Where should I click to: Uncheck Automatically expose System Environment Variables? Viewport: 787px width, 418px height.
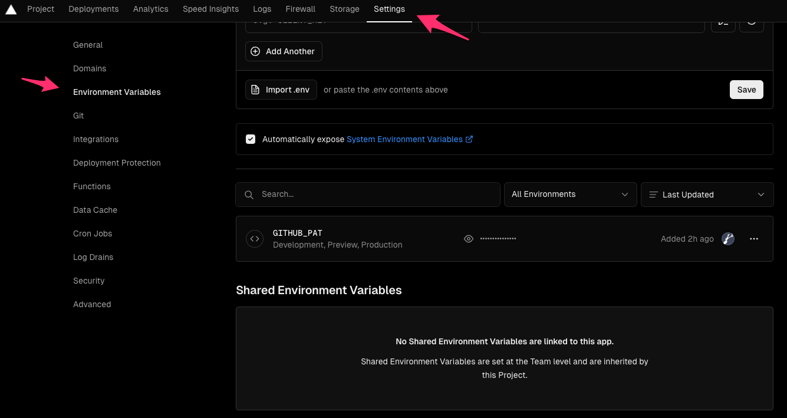point(251,139)
